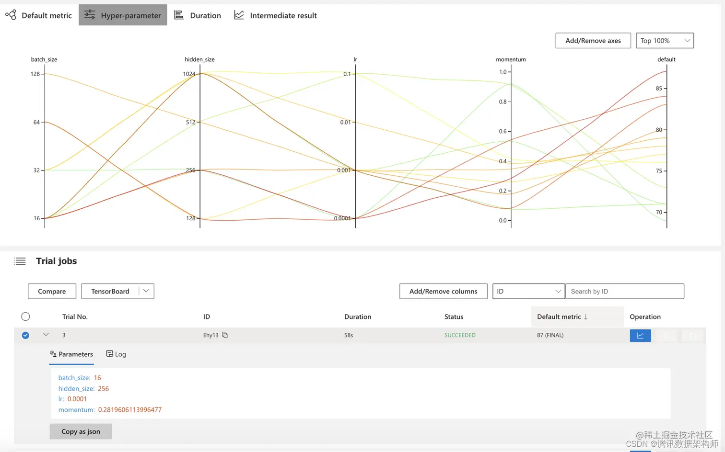Screen dimensions: 725x452
Task: Click the 85 tick on default axis
Action: point(659,89)
